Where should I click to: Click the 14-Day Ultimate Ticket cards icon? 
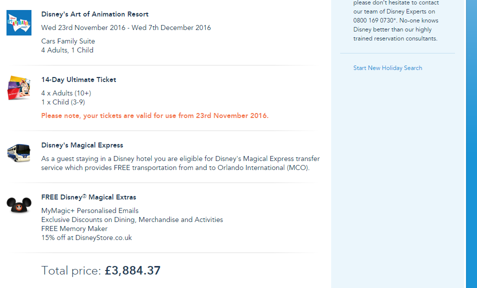(x=19, y=88)
